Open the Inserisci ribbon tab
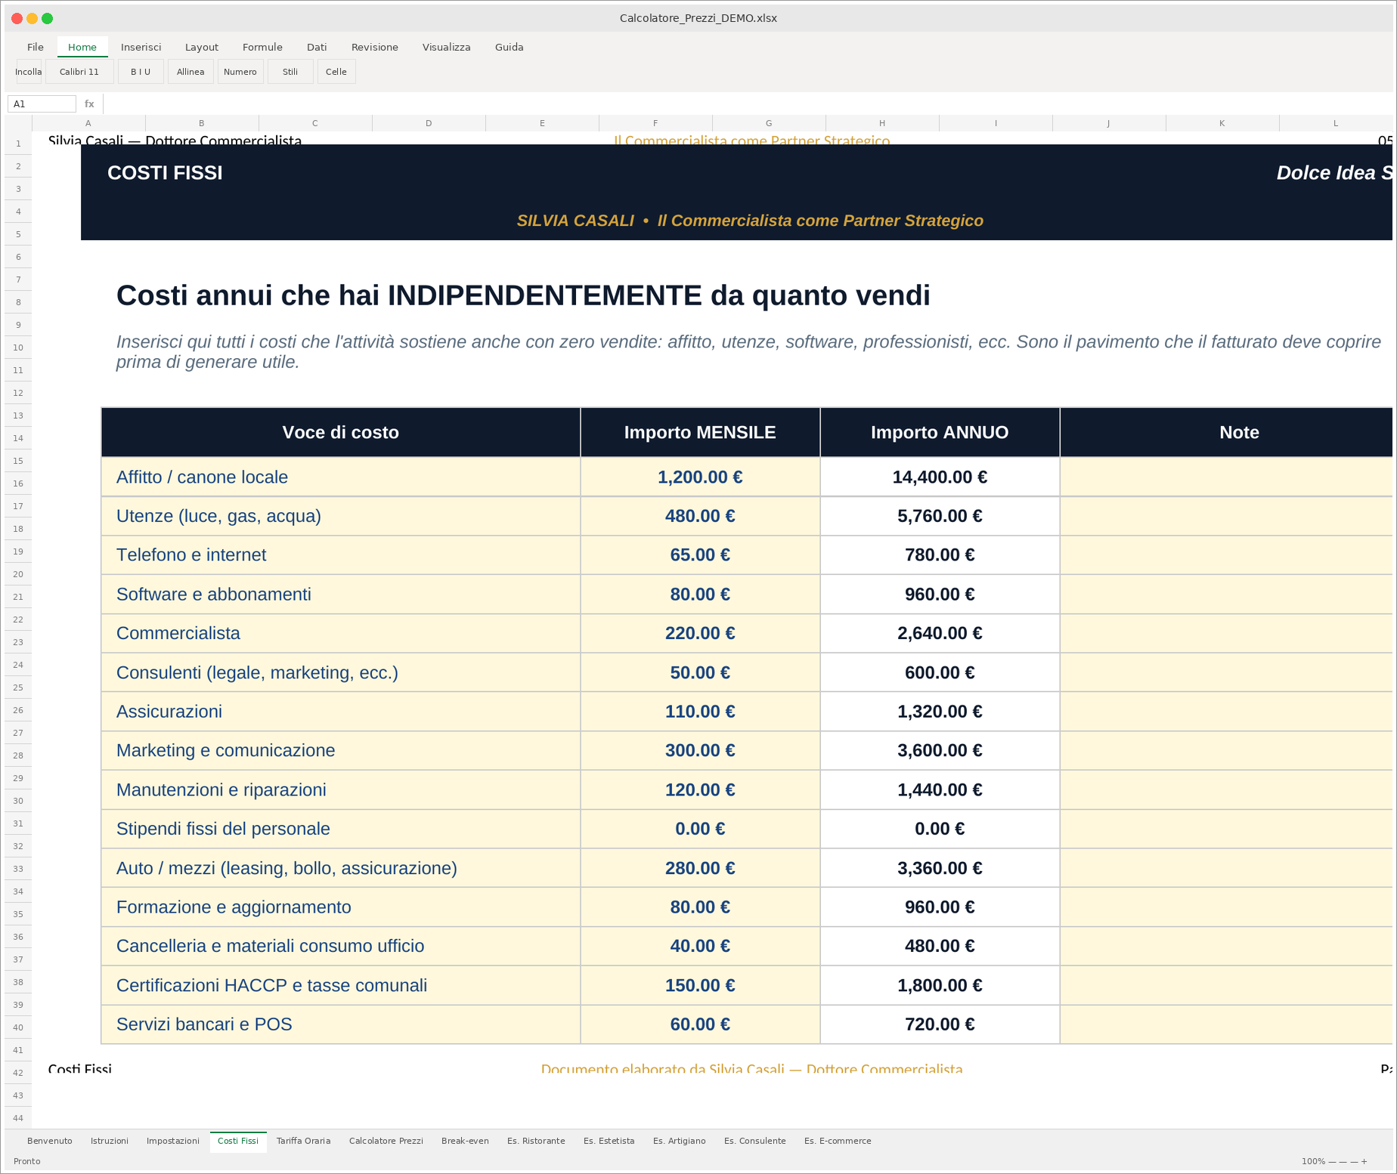This screenshot has height=1174, width=1397. pos(141,47)
